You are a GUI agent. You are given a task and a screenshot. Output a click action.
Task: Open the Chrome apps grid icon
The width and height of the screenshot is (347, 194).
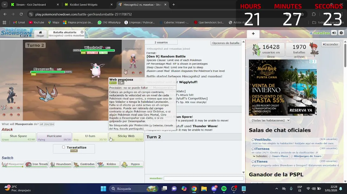4,22
